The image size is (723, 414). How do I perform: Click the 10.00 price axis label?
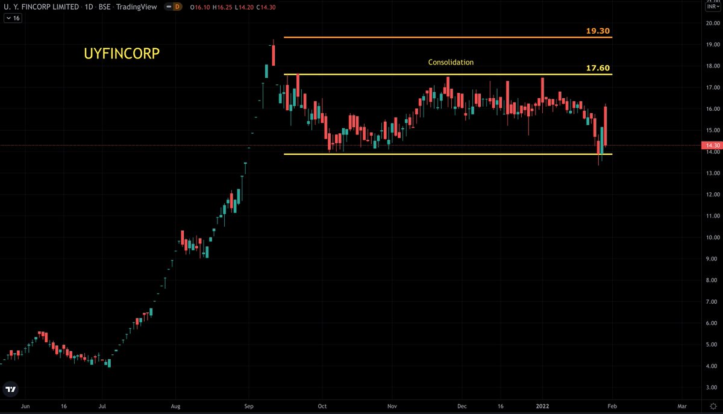(x=713, y=237)
